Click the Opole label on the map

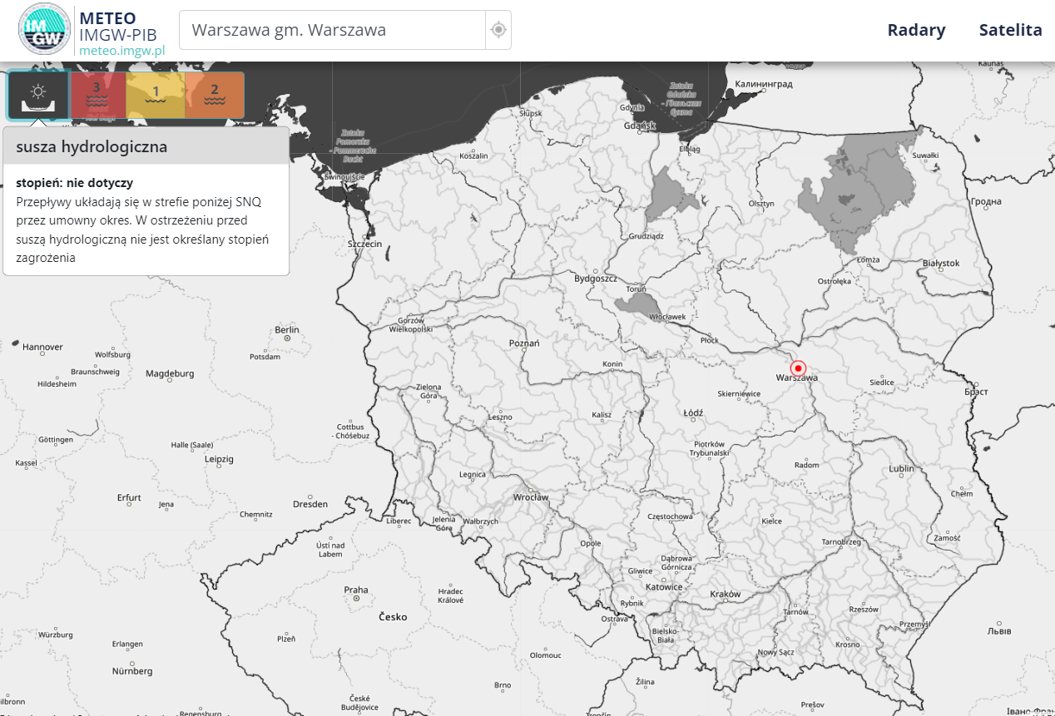click(x=591, y=543)
